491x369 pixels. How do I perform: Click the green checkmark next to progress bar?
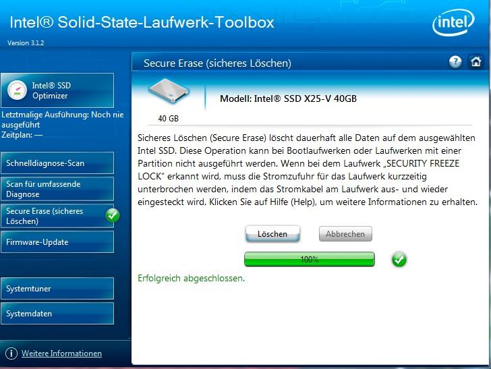pos(399,259)
